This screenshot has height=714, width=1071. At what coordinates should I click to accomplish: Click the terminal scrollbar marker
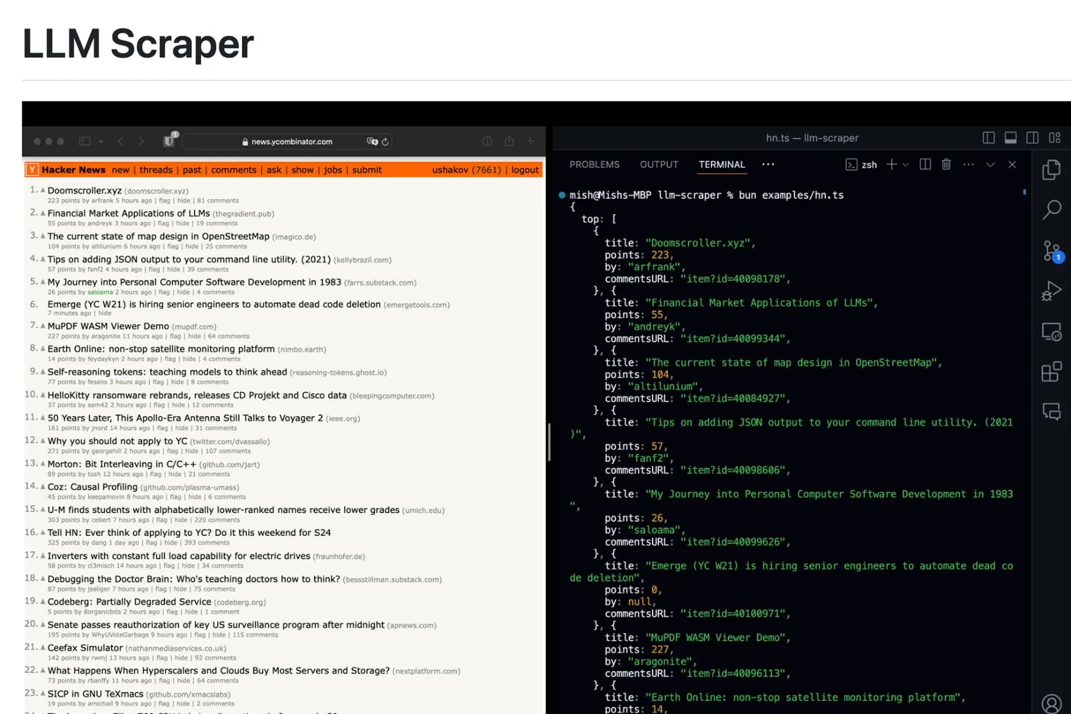click(1024, 192)
